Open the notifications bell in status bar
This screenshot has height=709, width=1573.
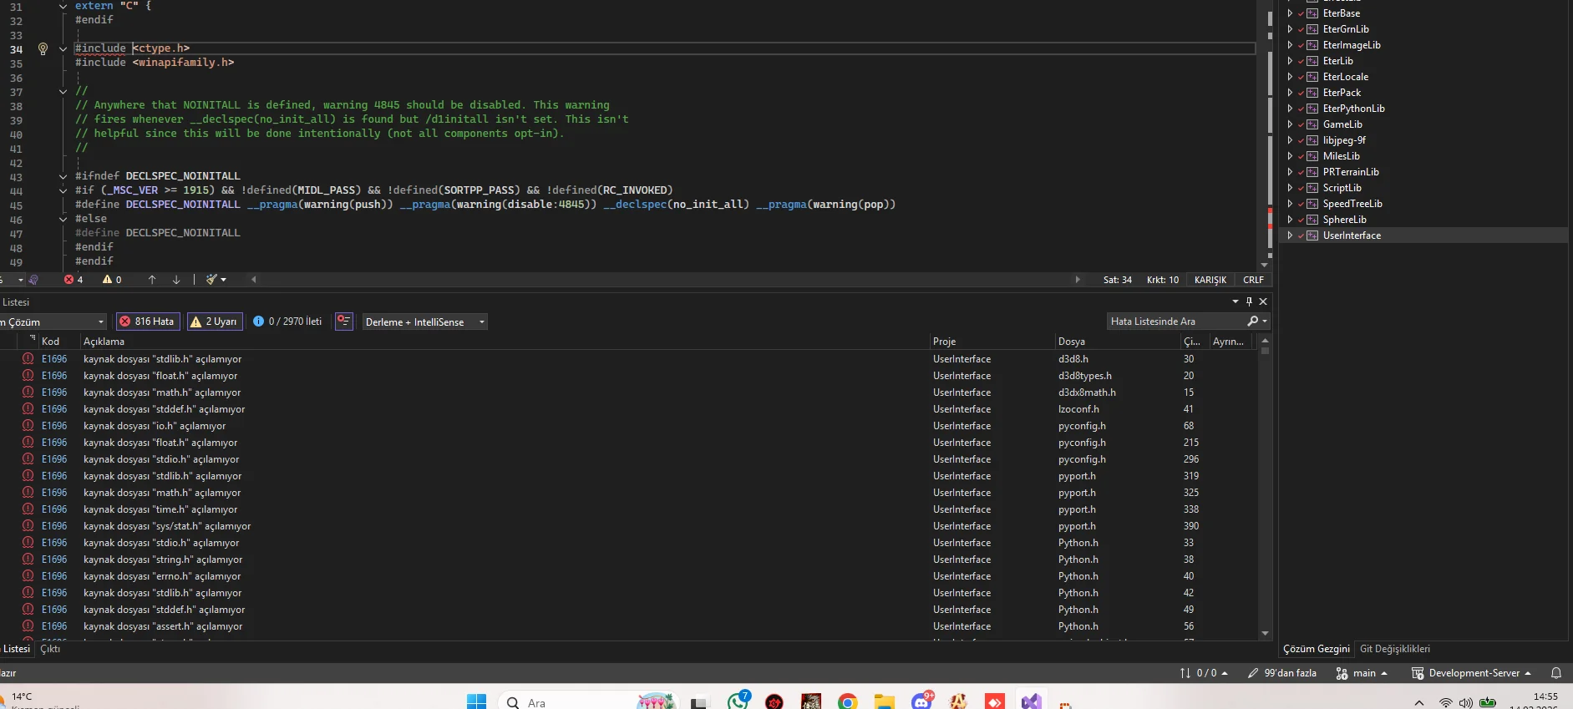pyautogui.click(x=1555, y=673)
